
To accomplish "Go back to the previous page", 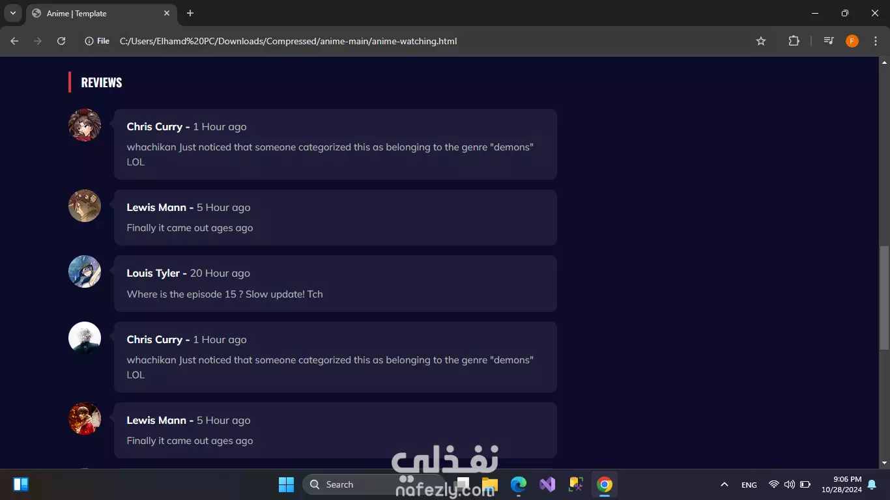I will click(14, 41).
